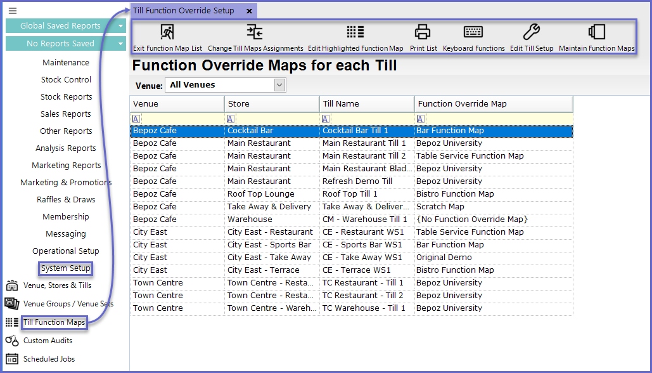Close the Till Function Override Setup tab
Image resolution: width=652 pixels, height=373 pixels.
[x=249, y=11]
